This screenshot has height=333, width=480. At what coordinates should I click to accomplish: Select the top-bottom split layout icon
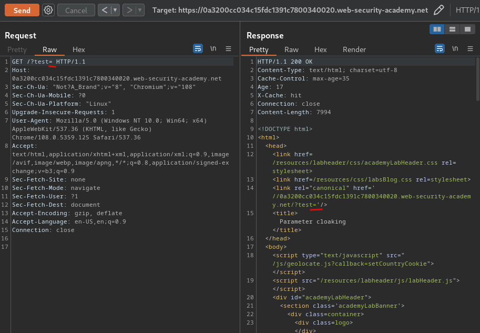[452, 29]
